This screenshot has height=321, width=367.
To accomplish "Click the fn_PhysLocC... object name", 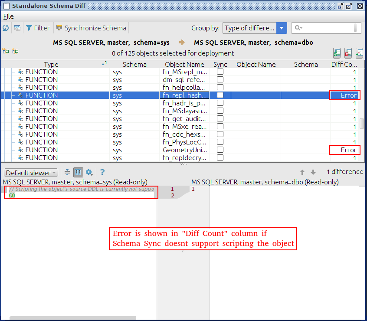I will (184, 142).
